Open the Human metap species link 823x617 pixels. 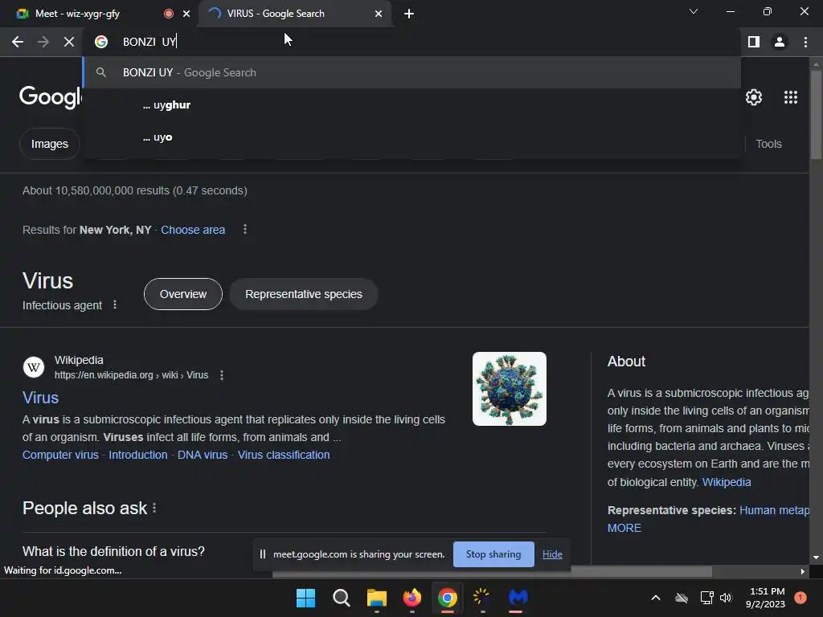(774, 510)
